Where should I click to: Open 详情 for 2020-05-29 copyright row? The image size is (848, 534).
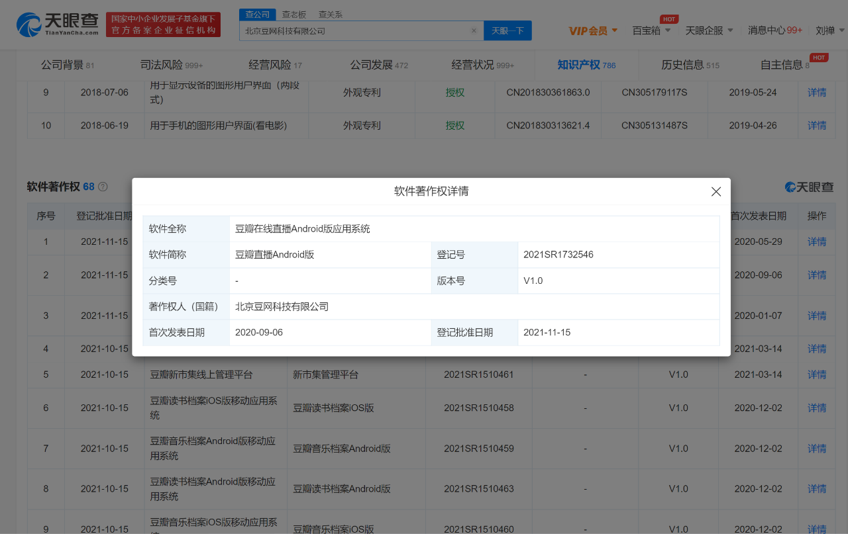(x=817, y=242)
